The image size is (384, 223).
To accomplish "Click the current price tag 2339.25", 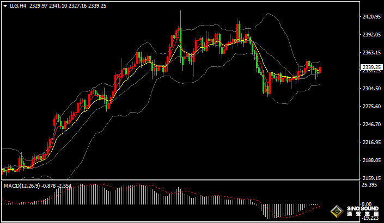I will click(x=371, y=67).
